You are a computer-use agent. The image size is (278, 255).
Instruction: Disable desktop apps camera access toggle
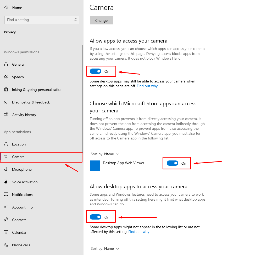point(96,217)
